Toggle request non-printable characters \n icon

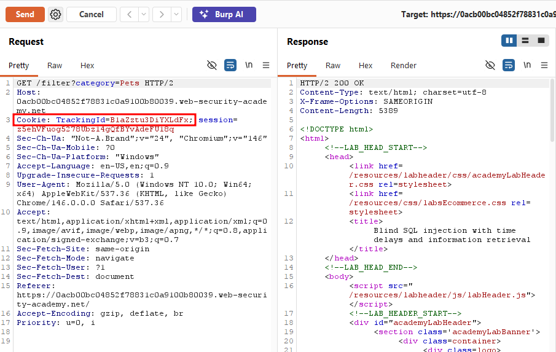pos(249,65)
